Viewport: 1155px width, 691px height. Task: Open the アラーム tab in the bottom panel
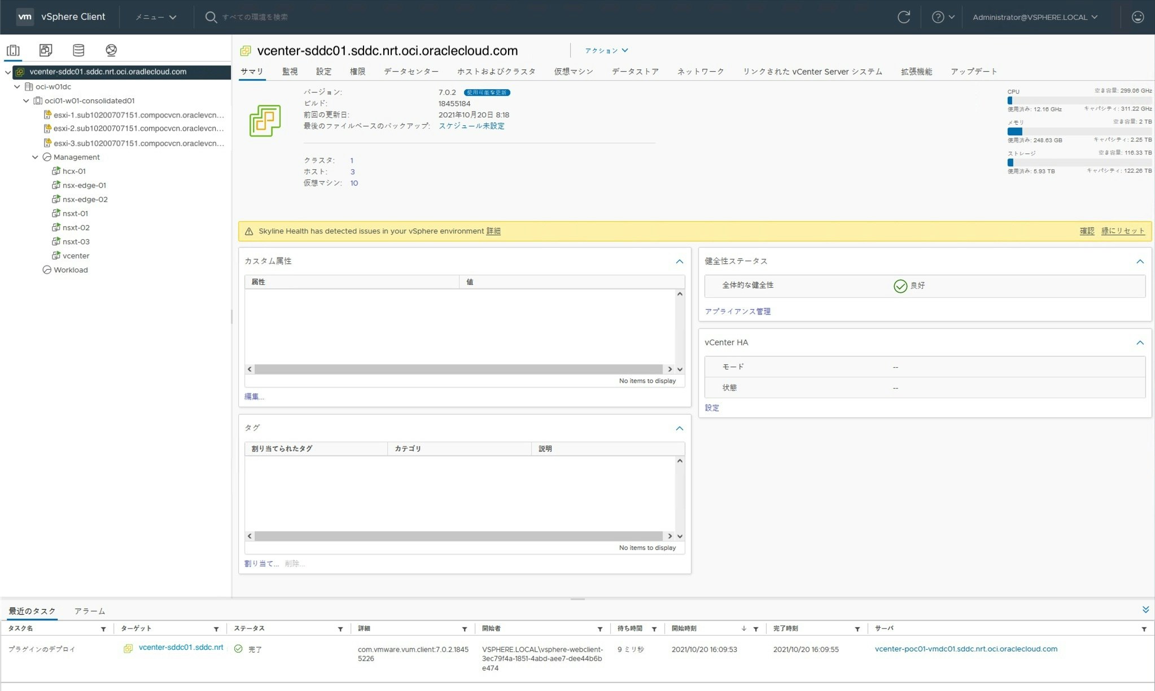coord(90,611)
